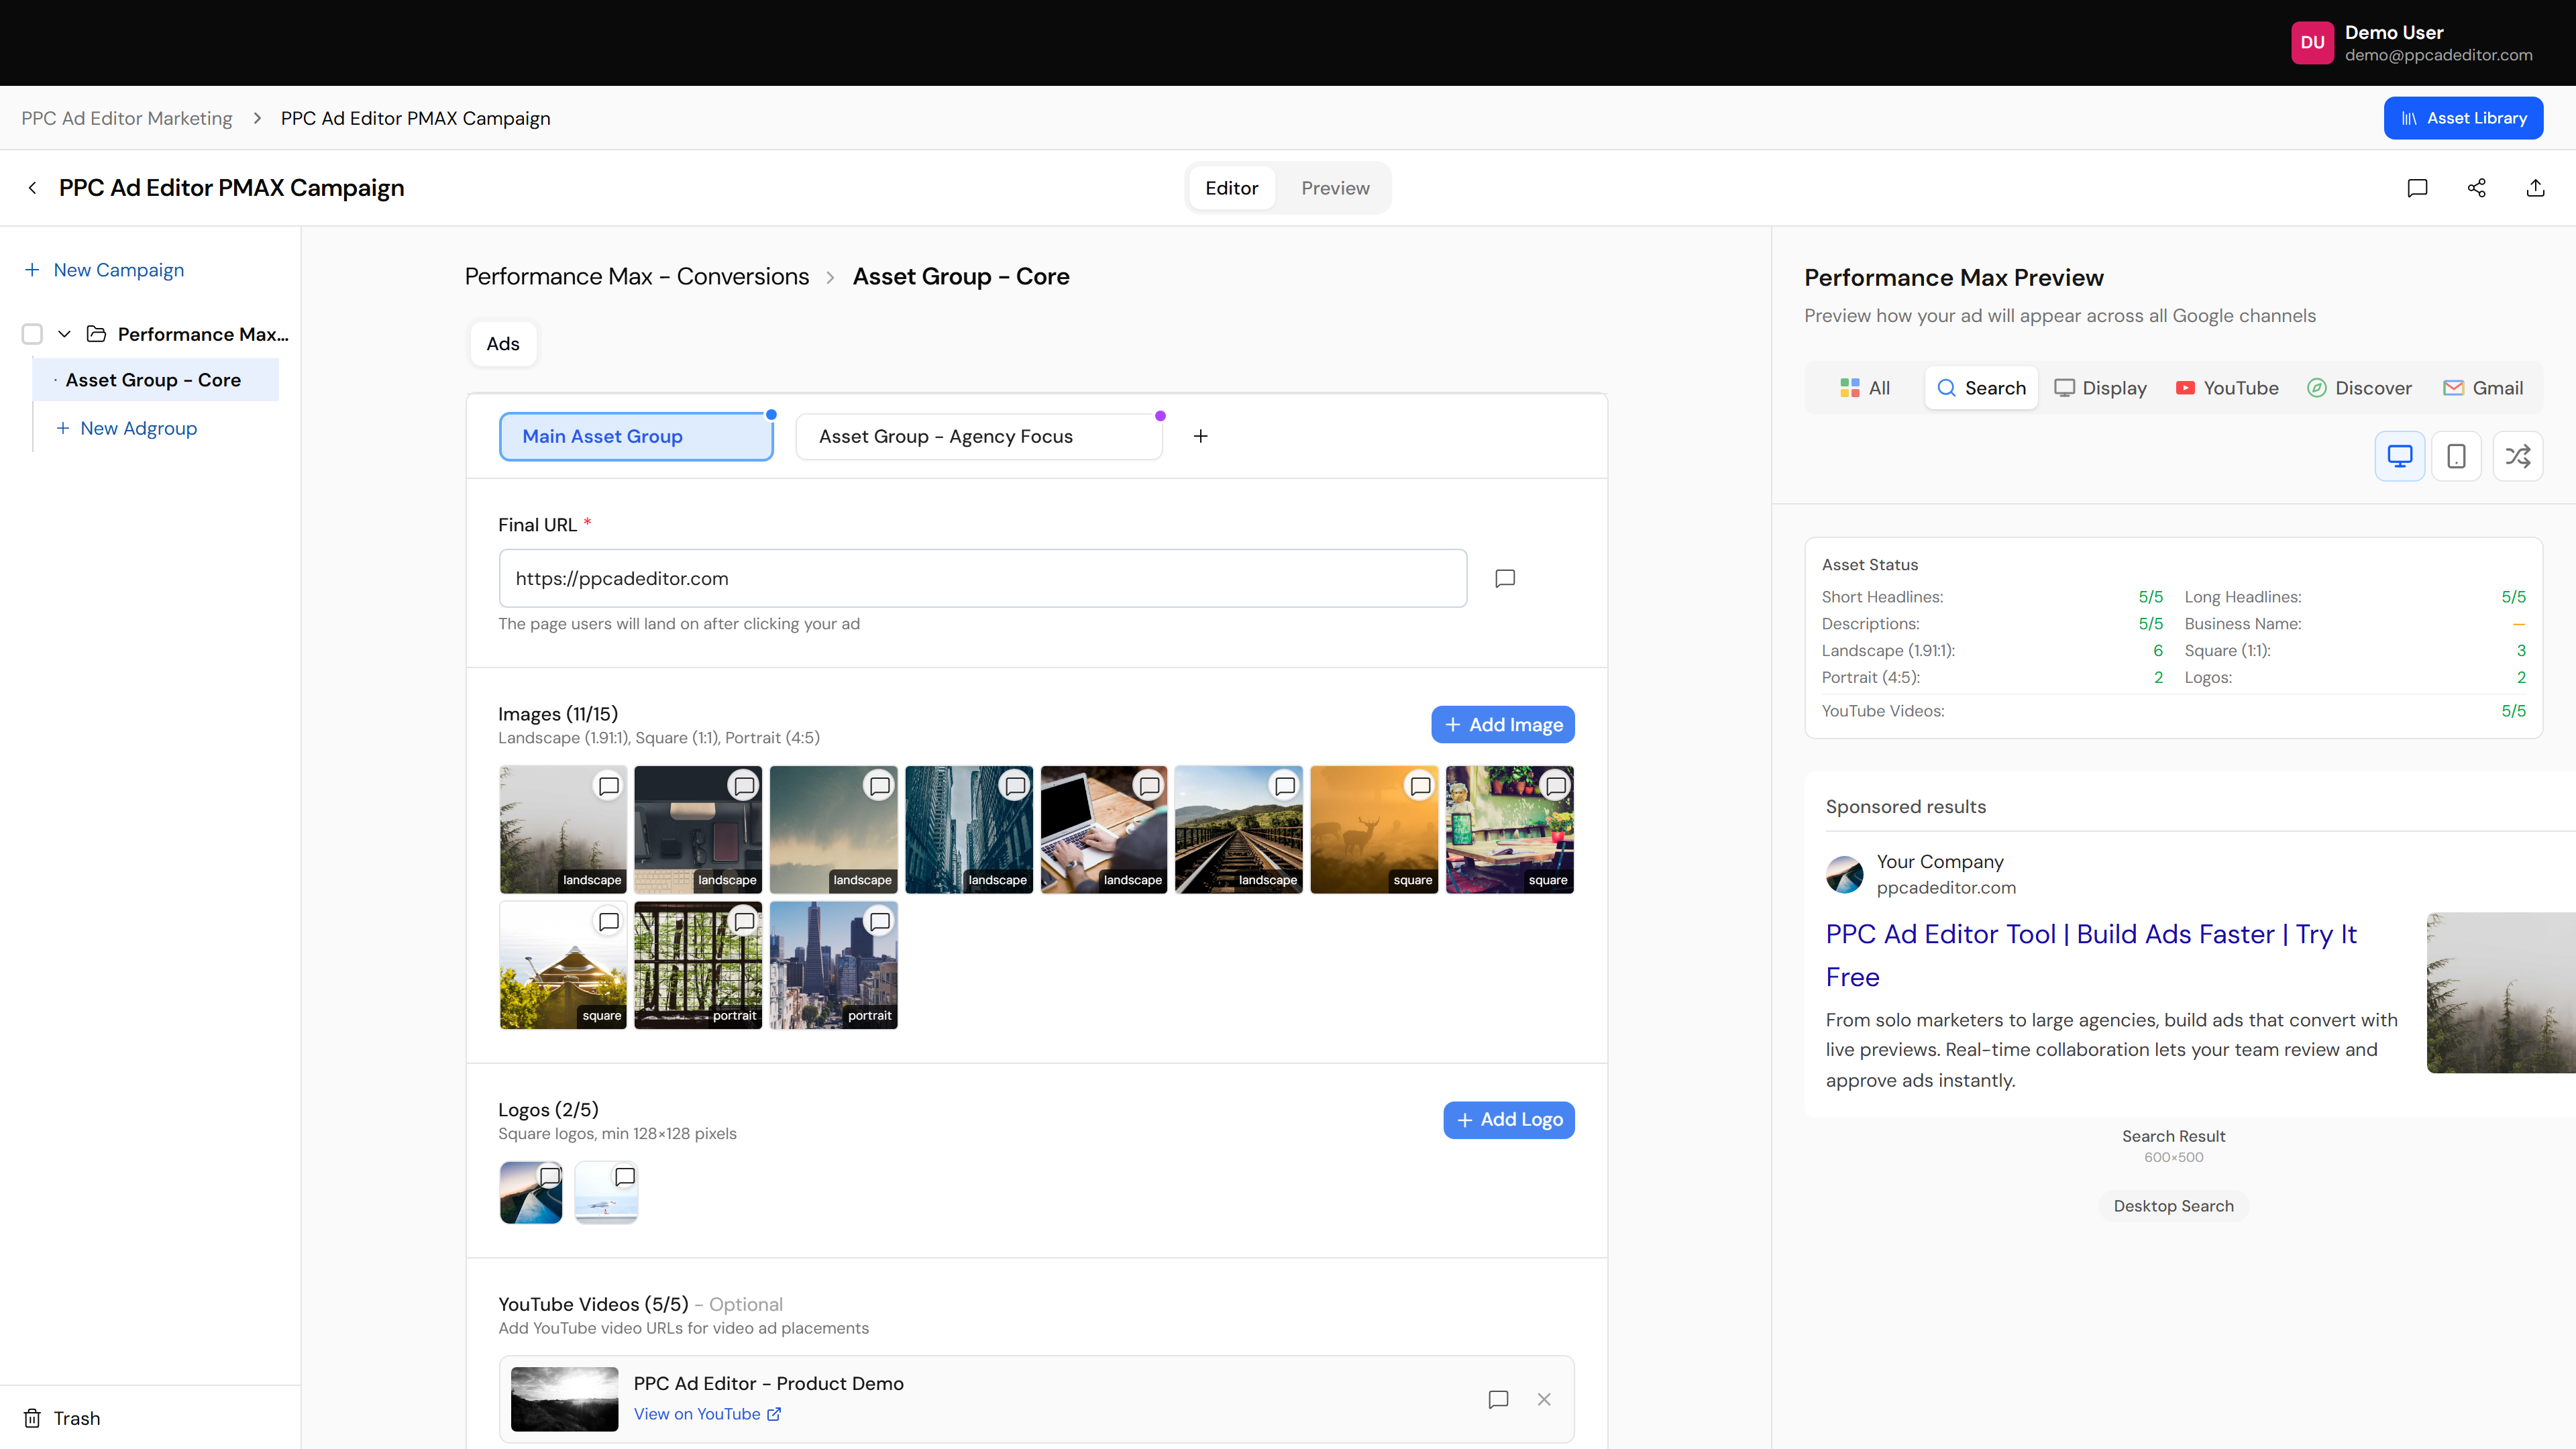Add a New Adgroup

(x=126, y=428)
